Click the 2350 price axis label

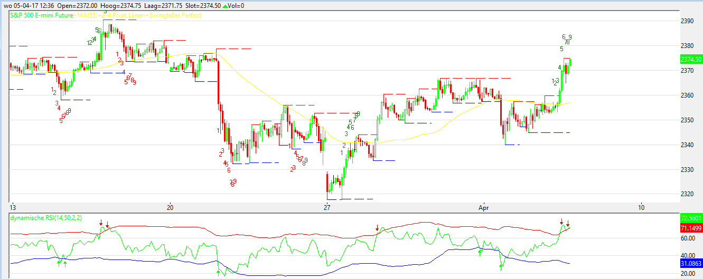pyautogui.click(x=687, y=120)
